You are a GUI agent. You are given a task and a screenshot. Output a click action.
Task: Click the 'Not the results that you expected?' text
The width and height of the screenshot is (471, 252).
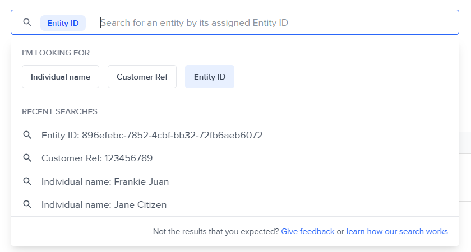point(216,231)
